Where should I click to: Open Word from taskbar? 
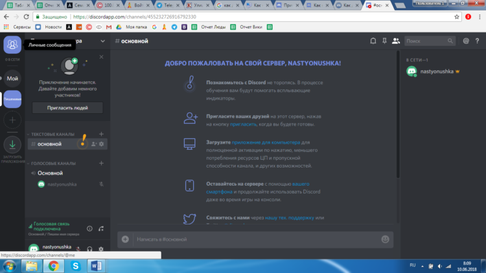97,266
